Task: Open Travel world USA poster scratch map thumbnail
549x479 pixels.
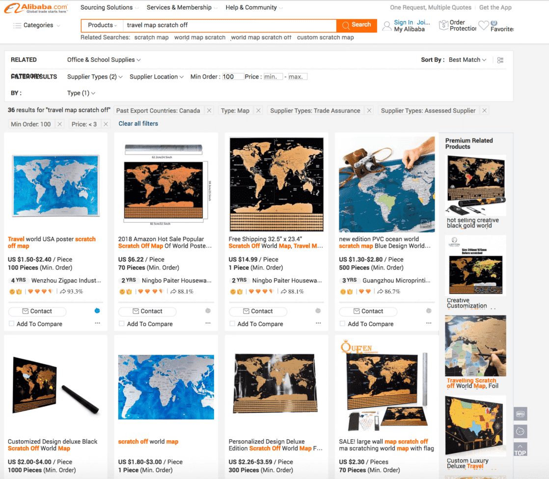Action: 55,185
